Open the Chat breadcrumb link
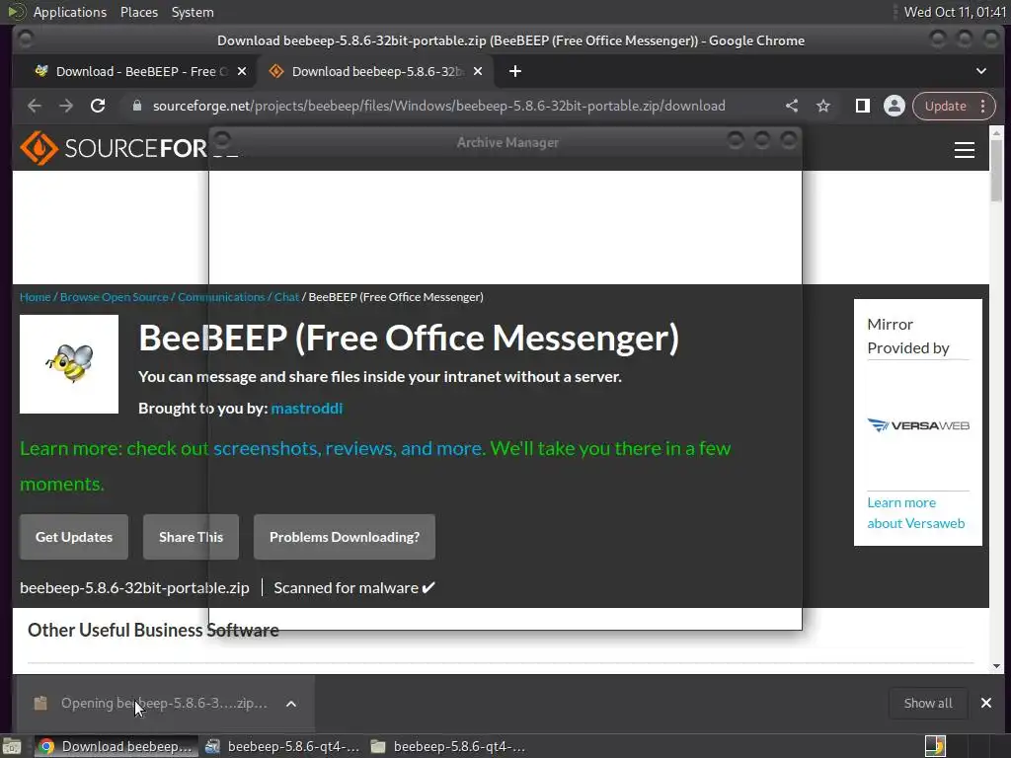This screenshot has height=758, width=1011. (286, 297)
